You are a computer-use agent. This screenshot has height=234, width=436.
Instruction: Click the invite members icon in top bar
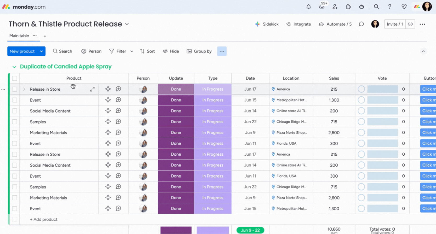335,7
